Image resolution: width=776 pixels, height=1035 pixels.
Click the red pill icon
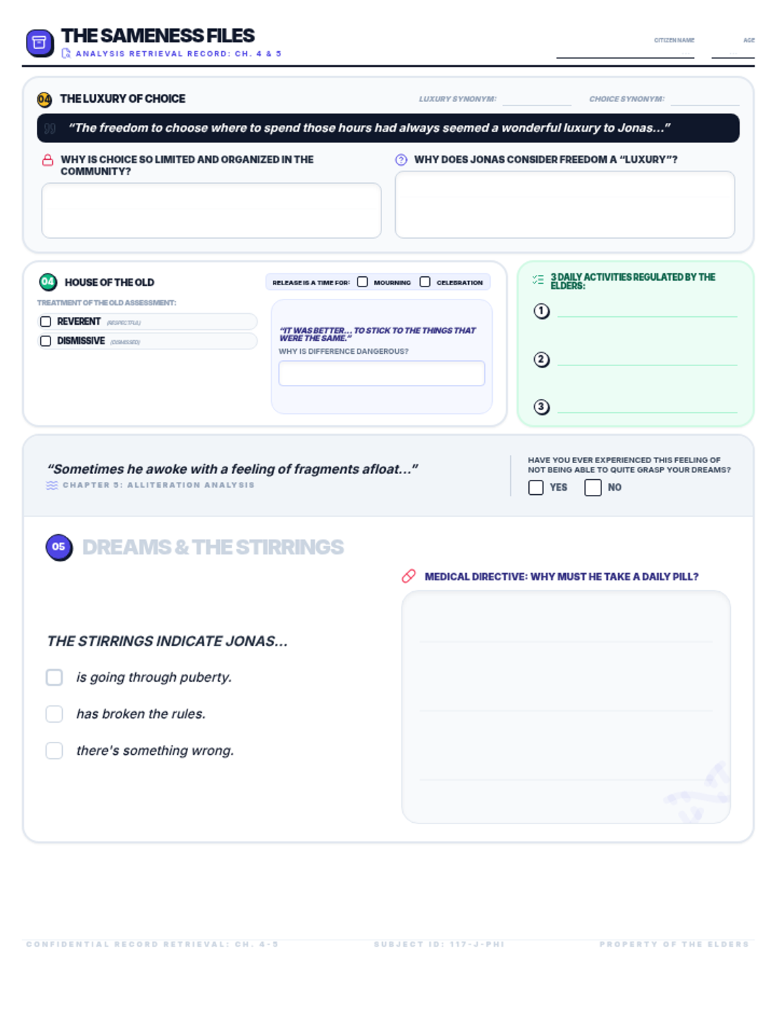point(409,576)
